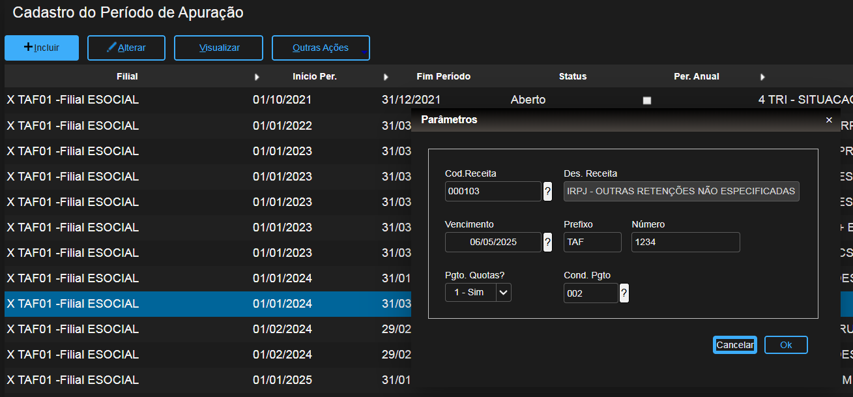Click into the Cod.Receita input field

pyautogui.click(x=493, y=192)
